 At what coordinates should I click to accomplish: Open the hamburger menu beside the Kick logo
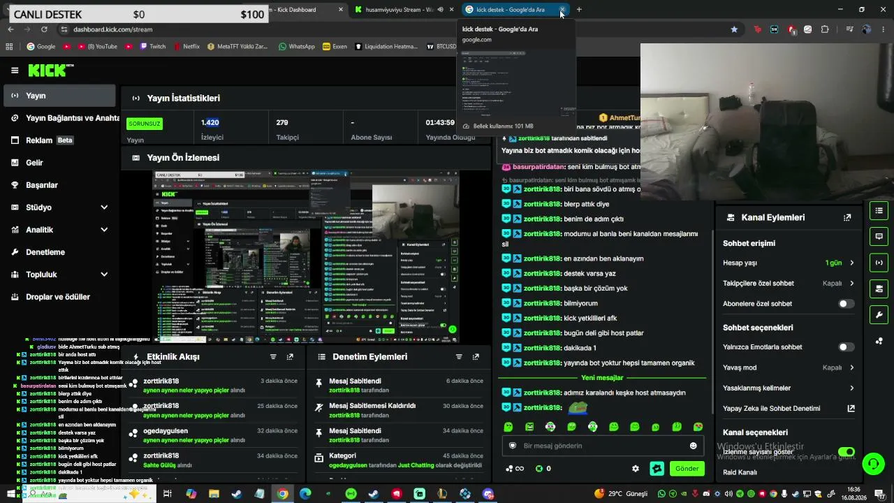pos(15,70)
